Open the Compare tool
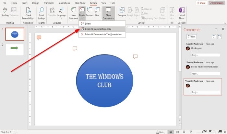 (122, 12)
